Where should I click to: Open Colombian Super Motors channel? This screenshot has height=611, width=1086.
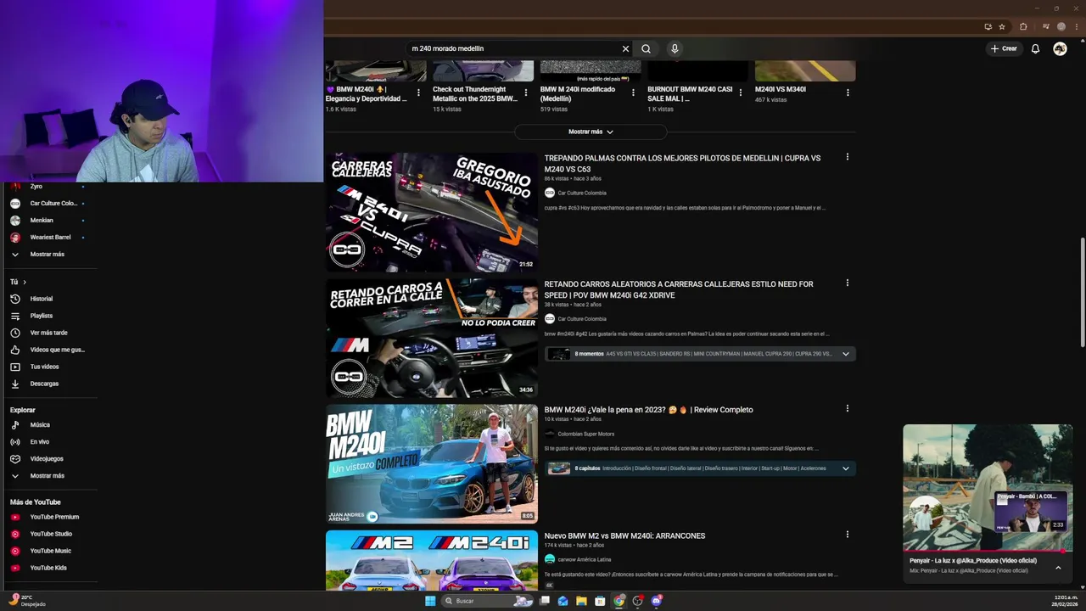[585, 434]
